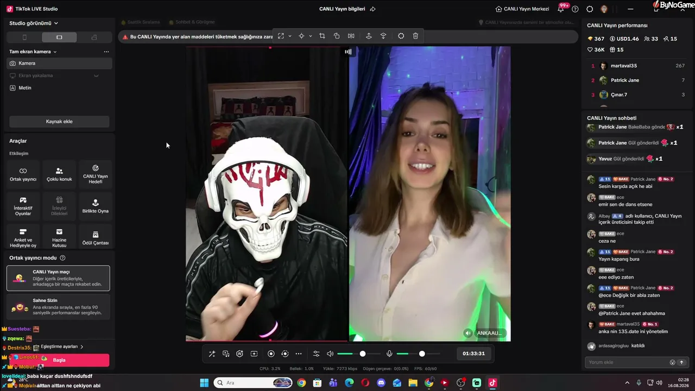The width and height of the screenshot is (695, 391).
Task: Open Hazine Kutusu tool
Action: pyautogui.click(x=59, y=238)
